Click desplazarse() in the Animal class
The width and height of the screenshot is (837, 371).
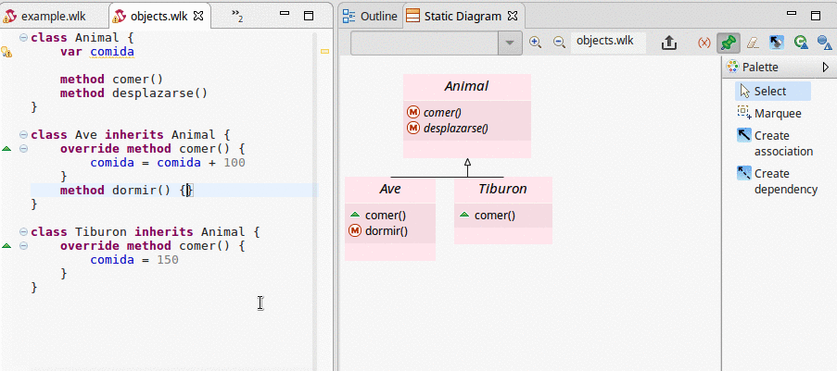(448, 128)
